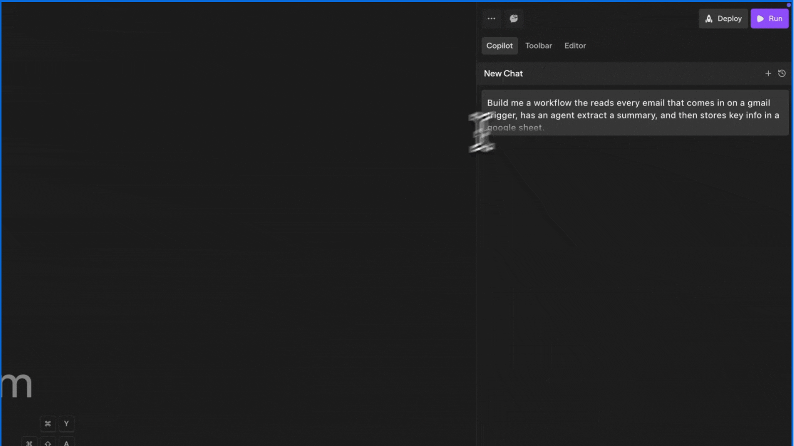Open the Toolbar tab
This screenshot has width=794, height=446.
pyautogui.click(x=538, y=46)
